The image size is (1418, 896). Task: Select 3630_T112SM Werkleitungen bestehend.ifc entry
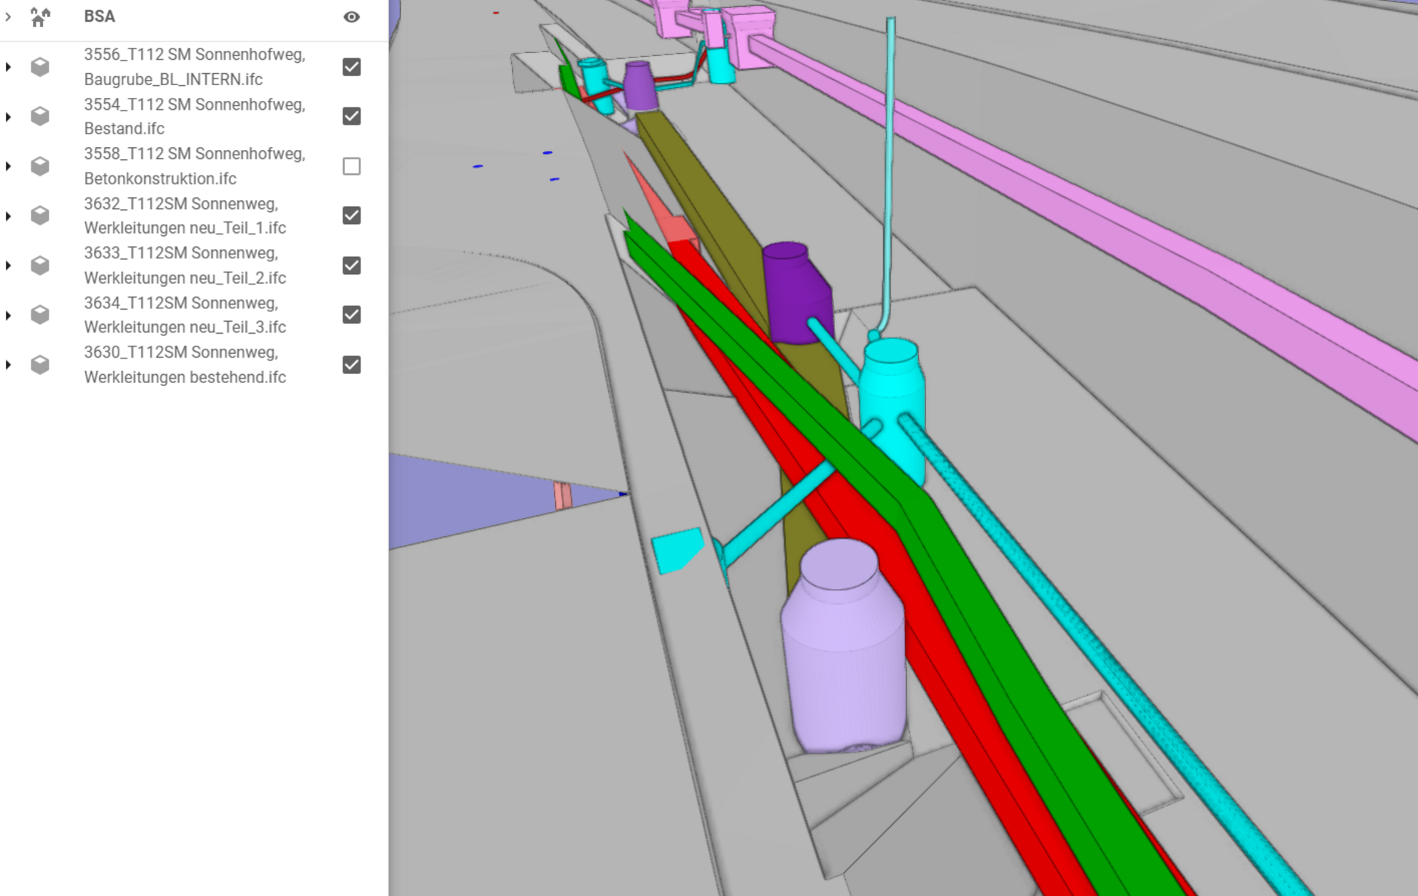pos(185,364)
